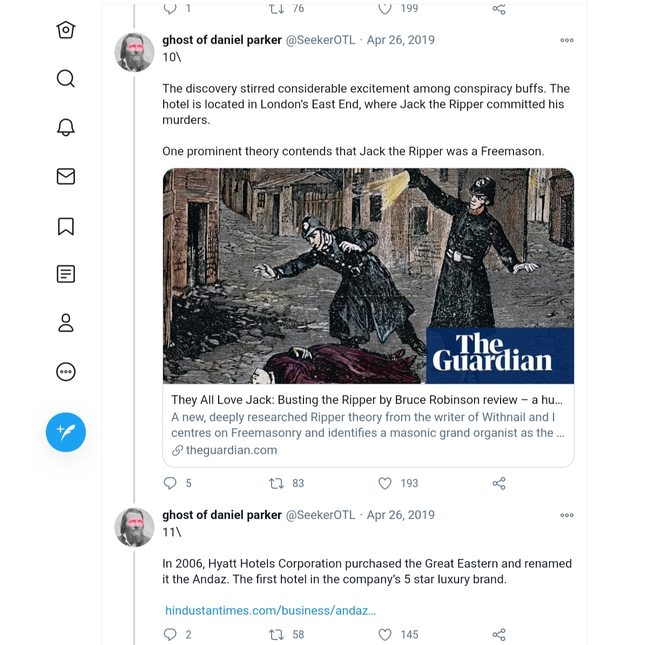
Task: Open Lists icon in sidebar
Action: (66, 274)
